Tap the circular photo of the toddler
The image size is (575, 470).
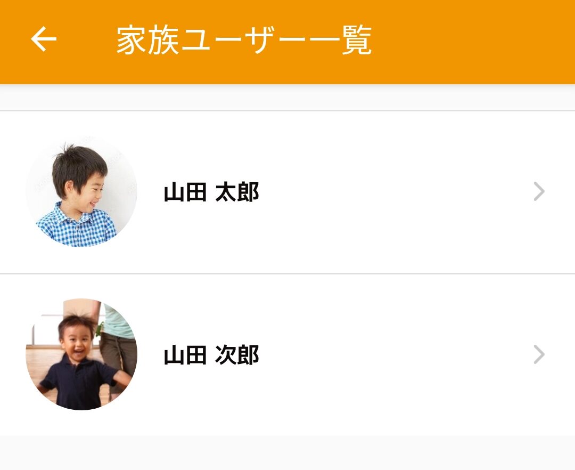click(x=81, y=354)
